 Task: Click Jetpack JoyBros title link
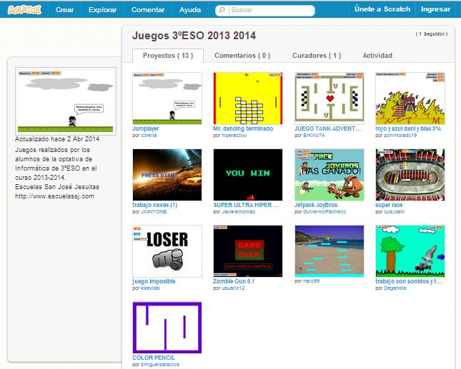[316, 205]
